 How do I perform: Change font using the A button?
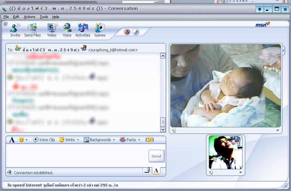pos(12,140)
